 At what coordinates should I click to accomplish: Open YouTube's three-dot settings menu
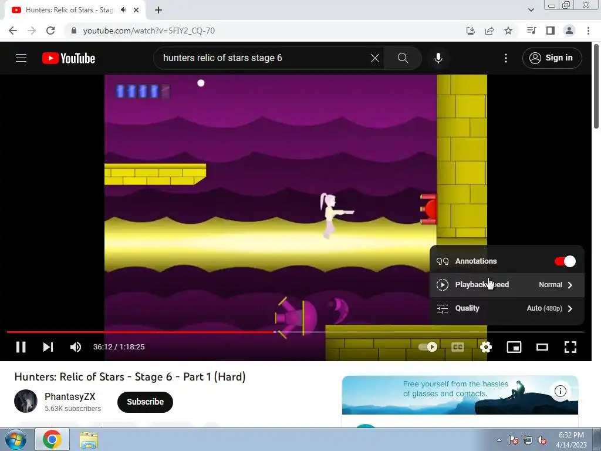pos(505,58)
